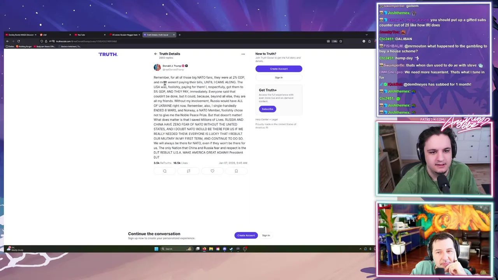Reload the page with the refresh icon
This screenshot has height=280, width=498.
[19, 41]
